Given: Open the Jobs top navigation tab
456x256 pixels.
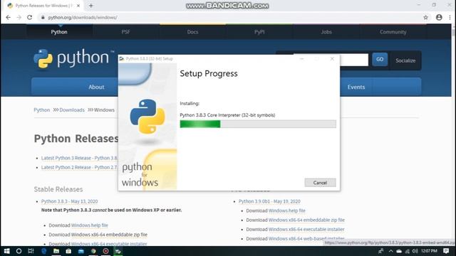Looking at the screenshot, I should point(326,32).
